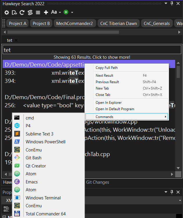Click the dotted toolbar grip handle
This screenshot has width=183, height=218.
click(4, 23)
